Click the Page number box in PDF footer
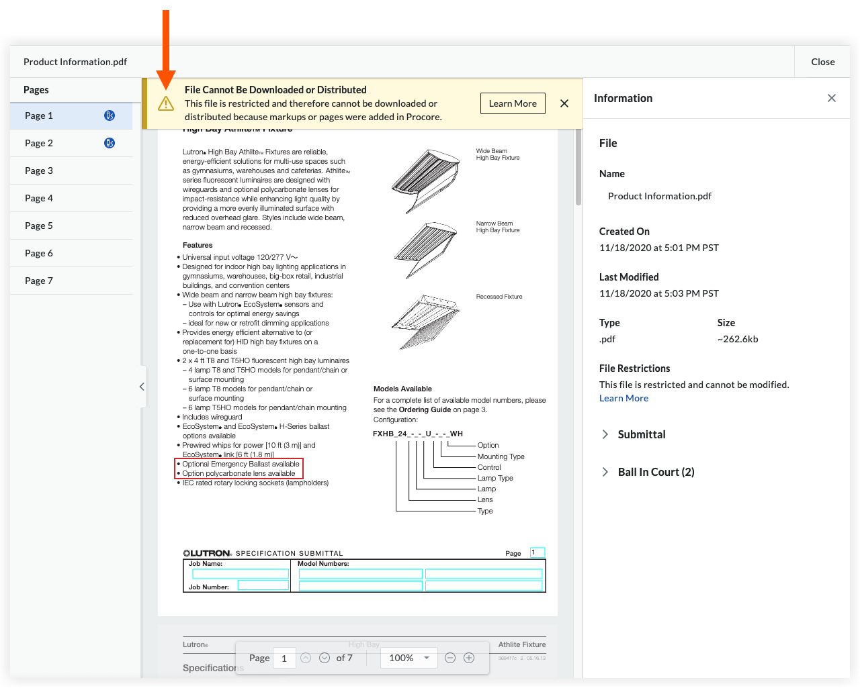 click(x=537, y=552)
